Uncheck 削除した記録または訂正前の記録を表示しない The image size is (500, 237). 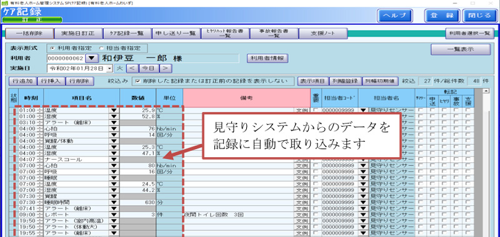[x=138, y=81]
